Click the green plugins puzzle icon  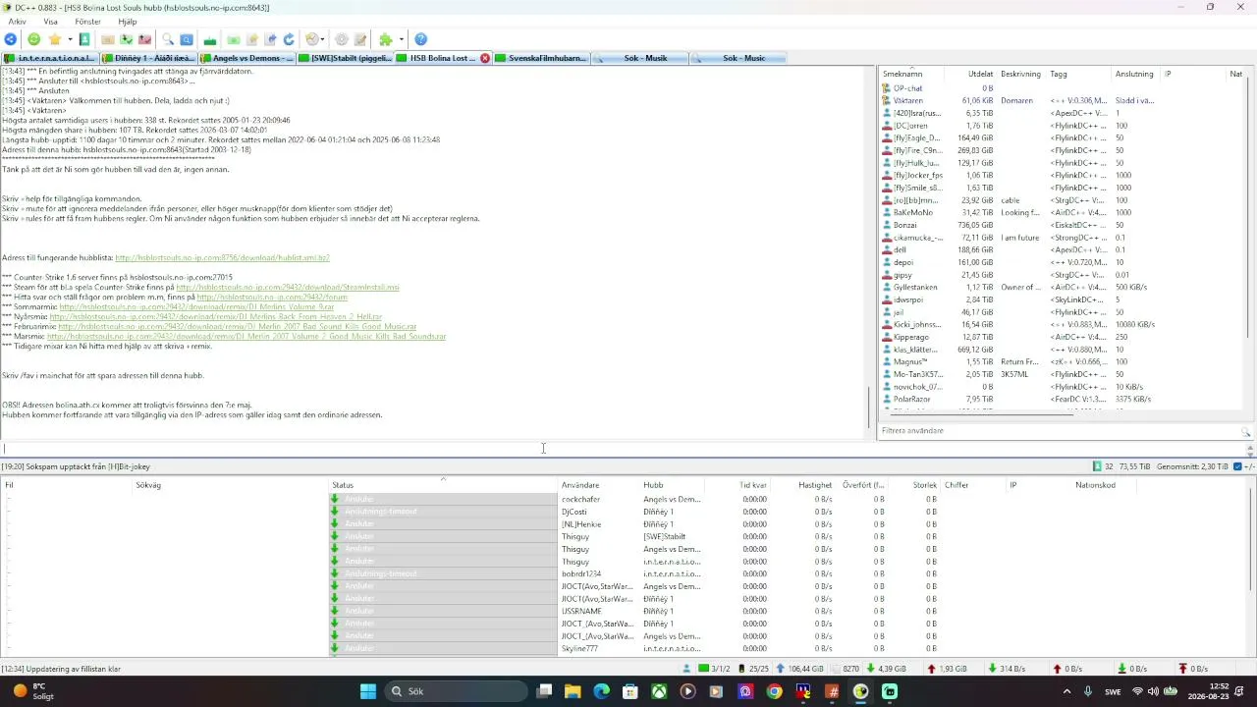pos(386,39)
